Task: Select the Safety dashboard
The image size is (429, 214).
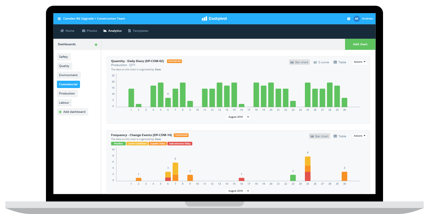Action: [64, 57]
